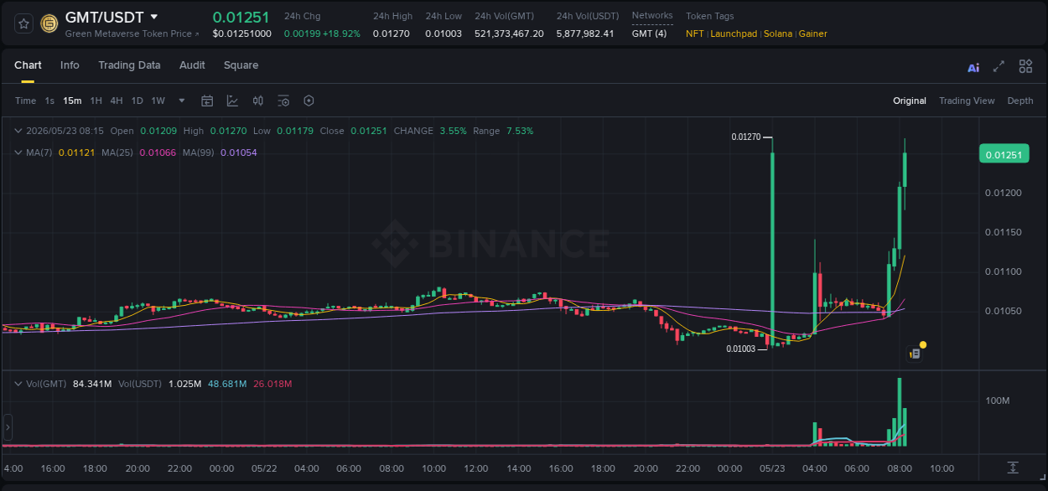
Task: Click the 24h High value 0.01270
Action: point(392,34)
